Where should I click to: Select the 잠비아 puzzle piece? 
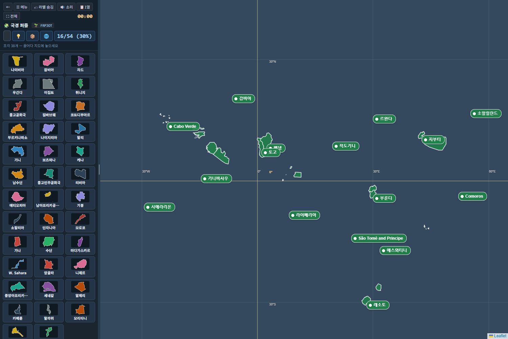pos(49,64)
